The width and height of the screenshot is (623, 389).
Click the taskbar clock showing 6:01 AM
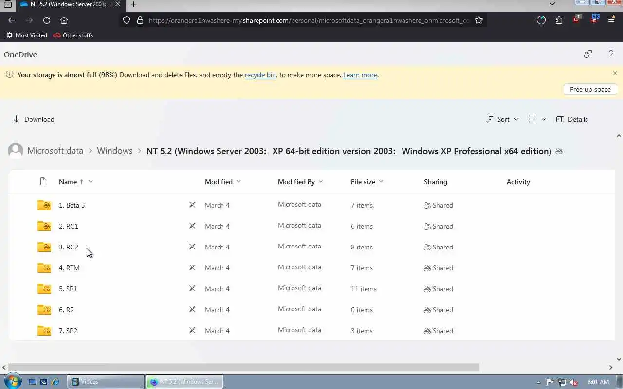[x=598, y=382]
